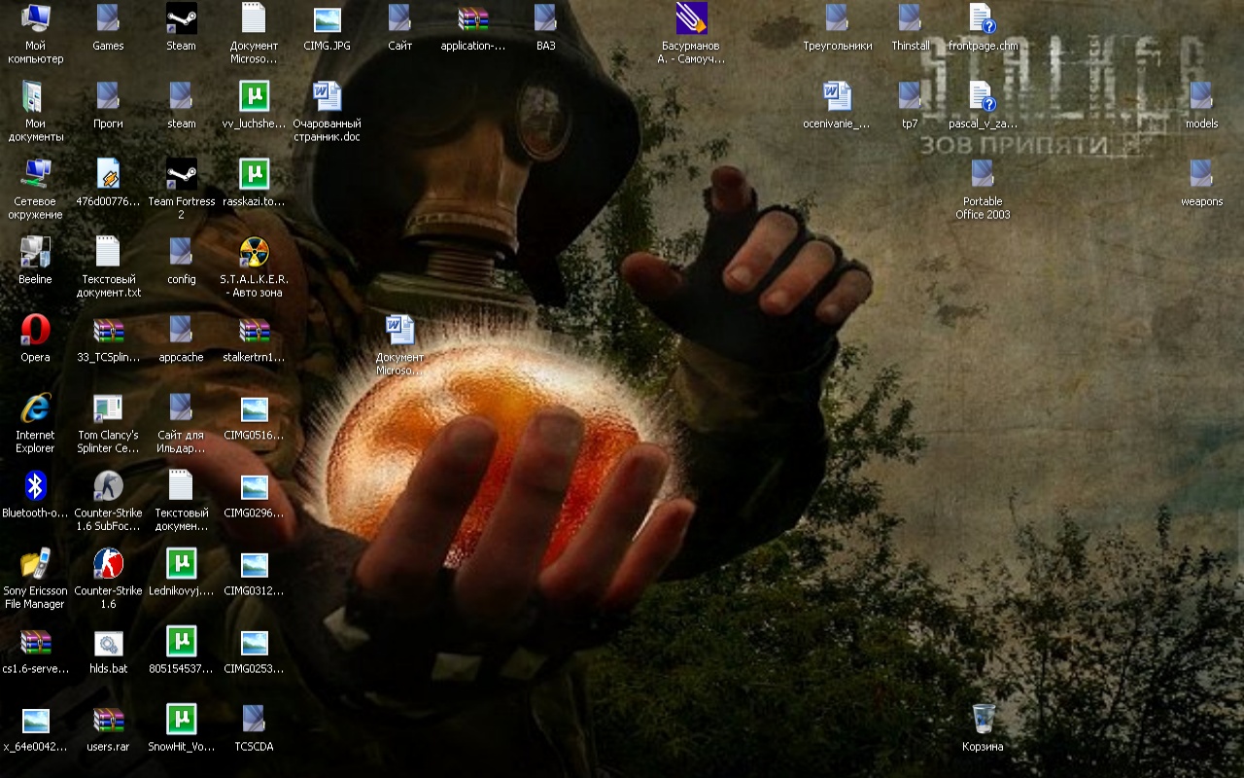Select Документ Microso... with blank page icon
Image resolution: width=1244 pixels, height=778 pixels.
[254, 18]
